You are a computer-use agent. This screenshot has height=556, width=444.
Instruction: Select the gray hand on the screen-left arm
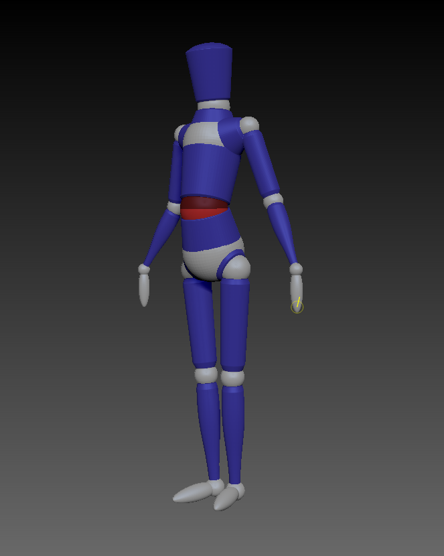pyautogui.click(x=144, y=290)
